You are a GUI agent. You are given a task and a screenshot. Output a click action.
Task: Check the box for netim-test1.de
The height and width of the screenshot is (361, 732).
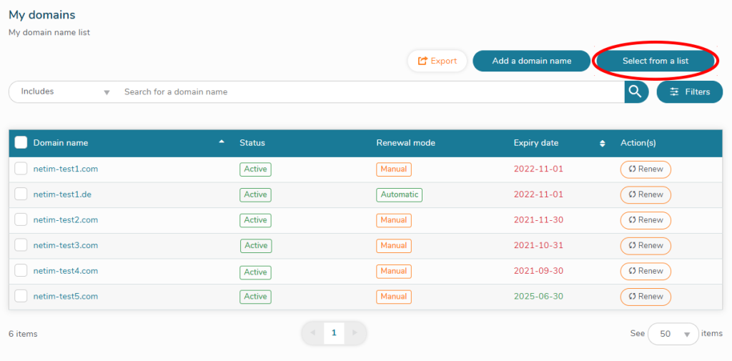pyautogui.click(x=21, y=194)
